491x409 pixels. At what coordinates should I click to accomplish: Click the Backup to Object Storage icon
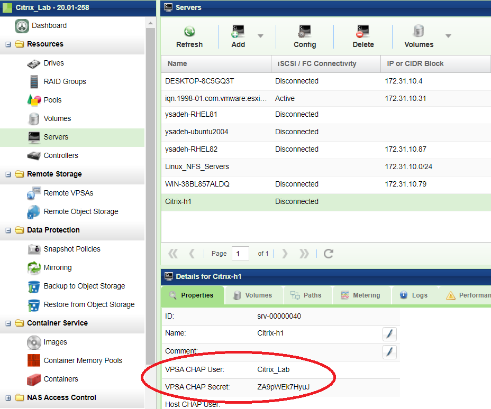click(34, 286)
